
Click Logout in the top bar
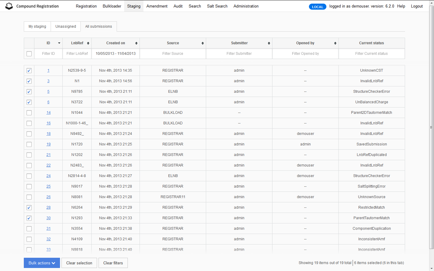click(417, 6)
